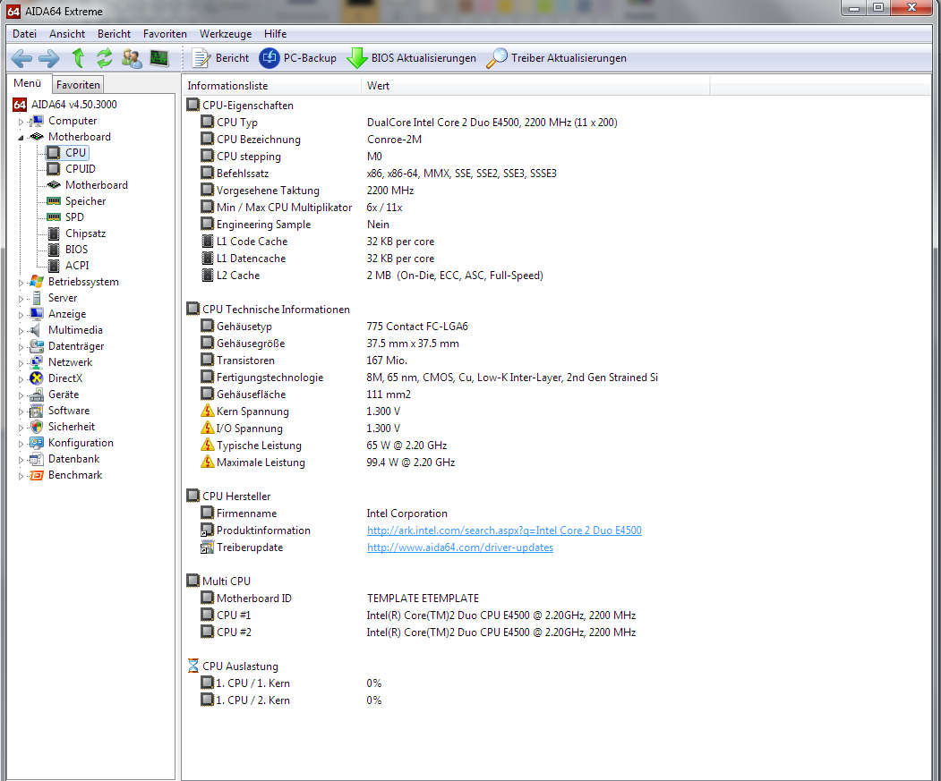Image resolution: width=941 pixels, height=781 pixels.
Task: Select the CPU chip icon in tree
Action: coord(54,153)
